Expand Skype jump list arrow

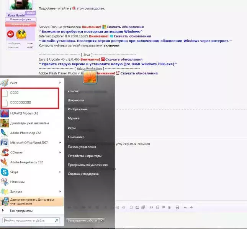[60, 172]
